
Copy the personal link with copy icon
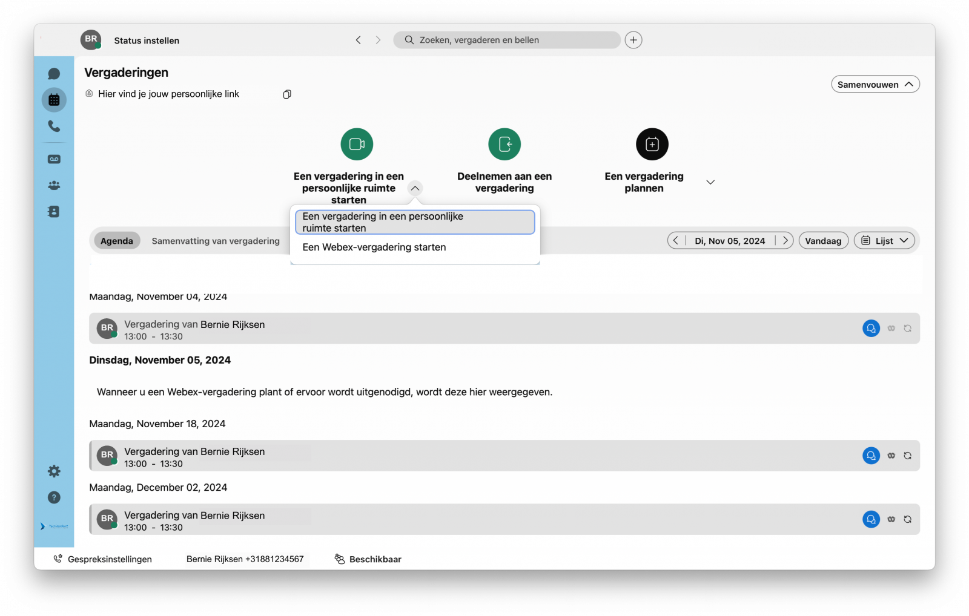tap(287, 94)
